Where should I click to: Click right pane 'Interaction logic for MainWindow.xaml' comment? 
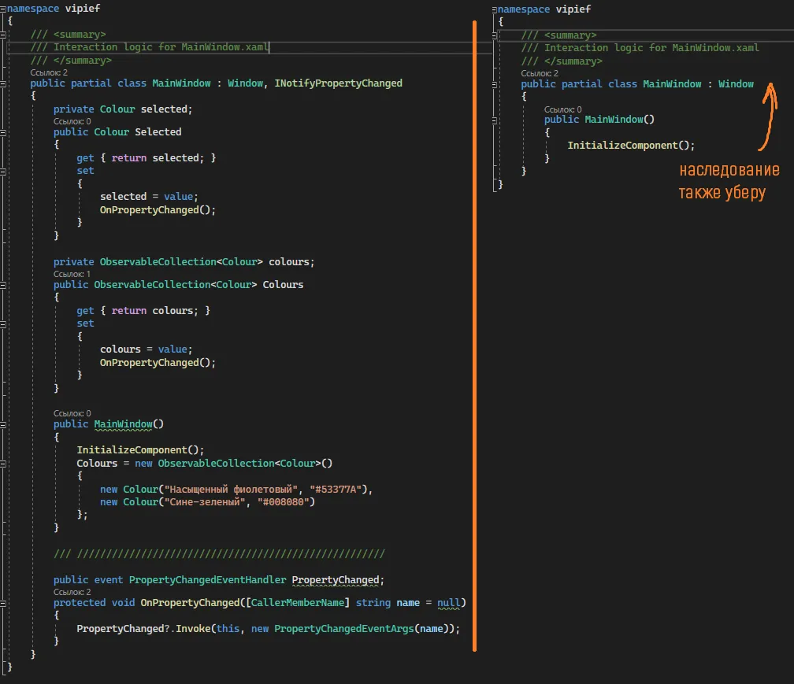pos(640,48)
